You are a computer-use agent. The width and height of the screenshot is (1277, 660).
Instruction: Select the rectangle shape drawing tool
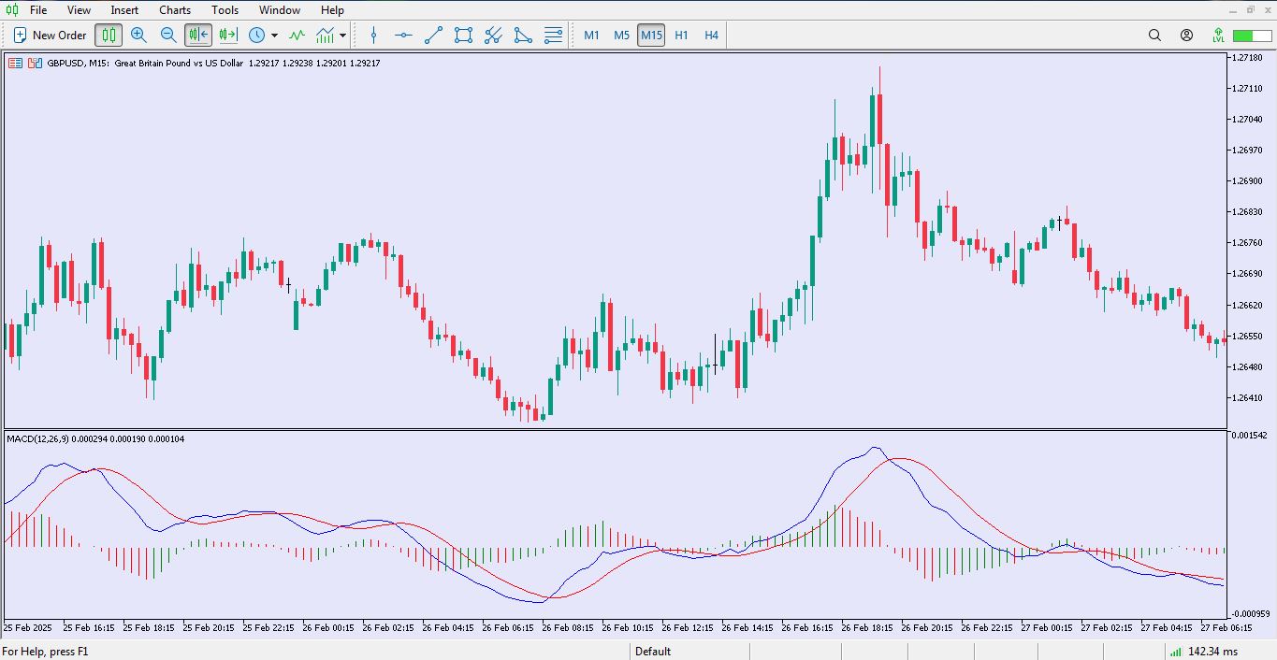(x=463, y=36)
